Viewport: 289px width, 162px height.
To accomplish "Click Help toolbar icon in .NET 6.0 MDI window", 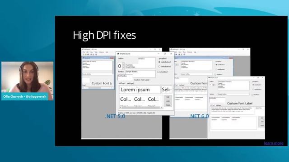I will (184, 54).
